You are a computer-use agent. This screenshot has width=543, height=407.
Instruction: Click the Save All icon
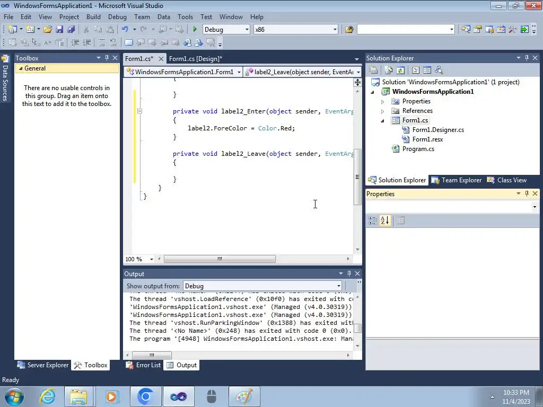[71, 30]
